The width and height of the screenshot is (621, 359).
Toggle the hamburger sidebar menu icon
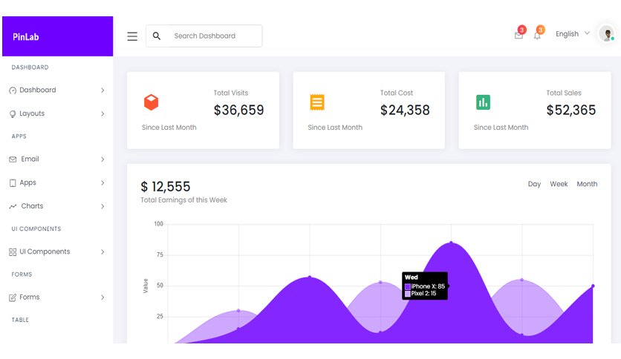click(132, 36)
